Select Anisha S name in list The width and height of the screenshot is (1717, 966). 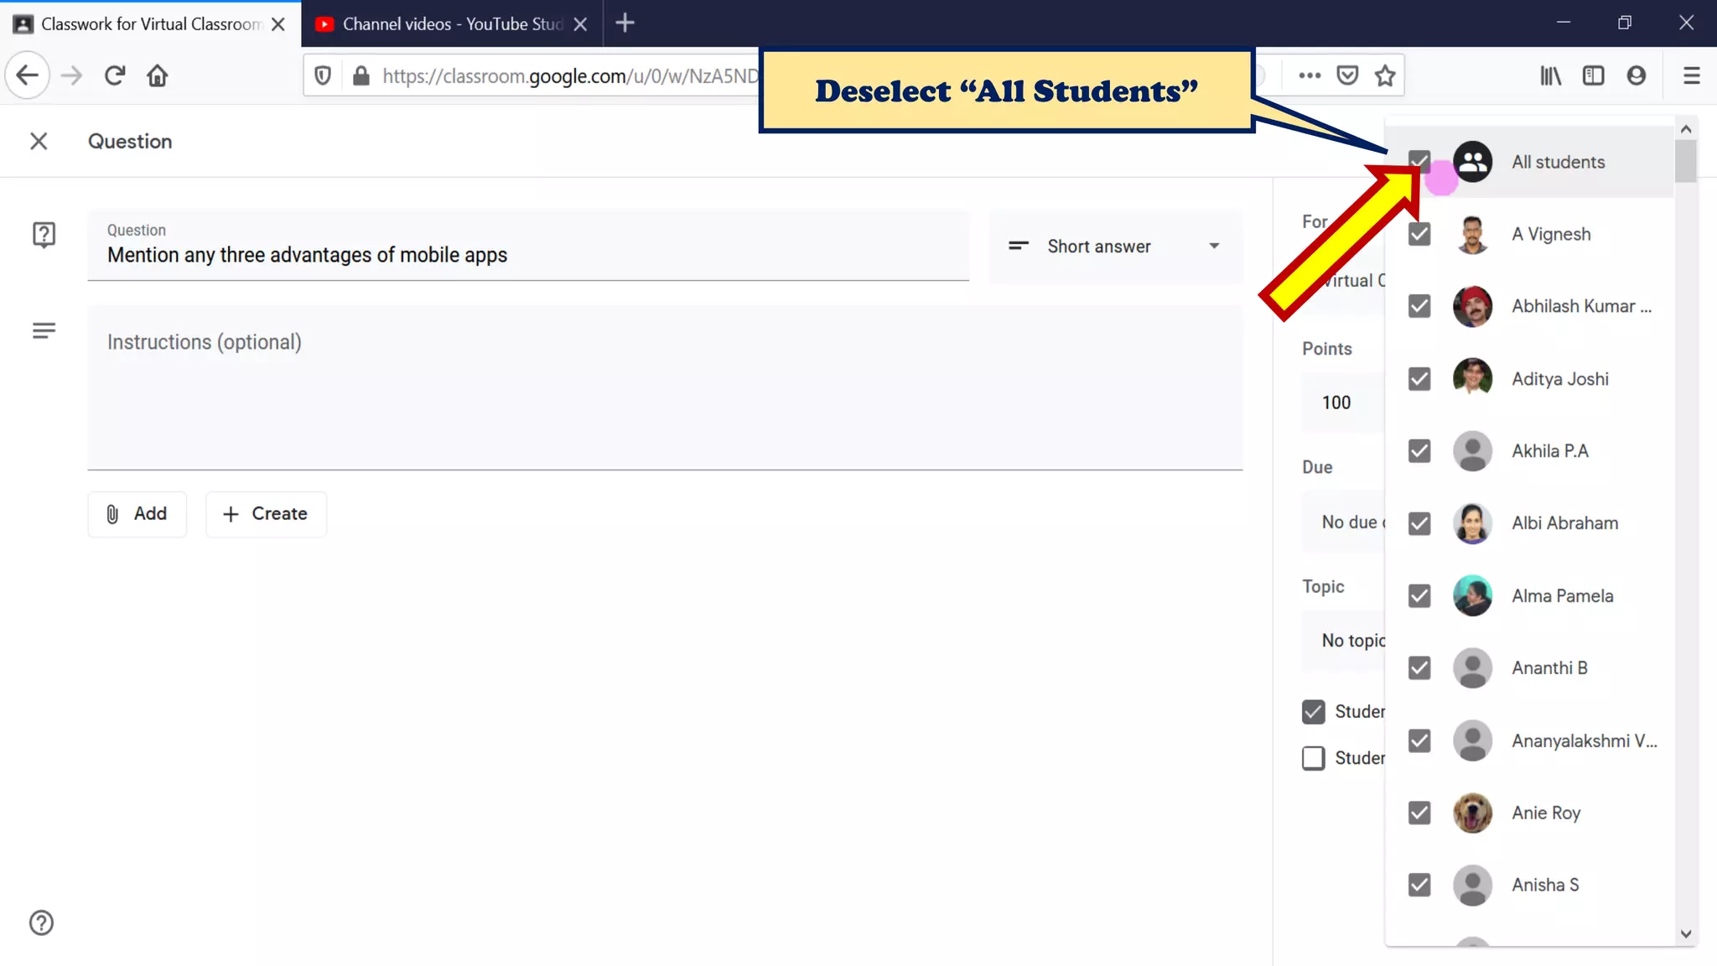(1545, 885)
